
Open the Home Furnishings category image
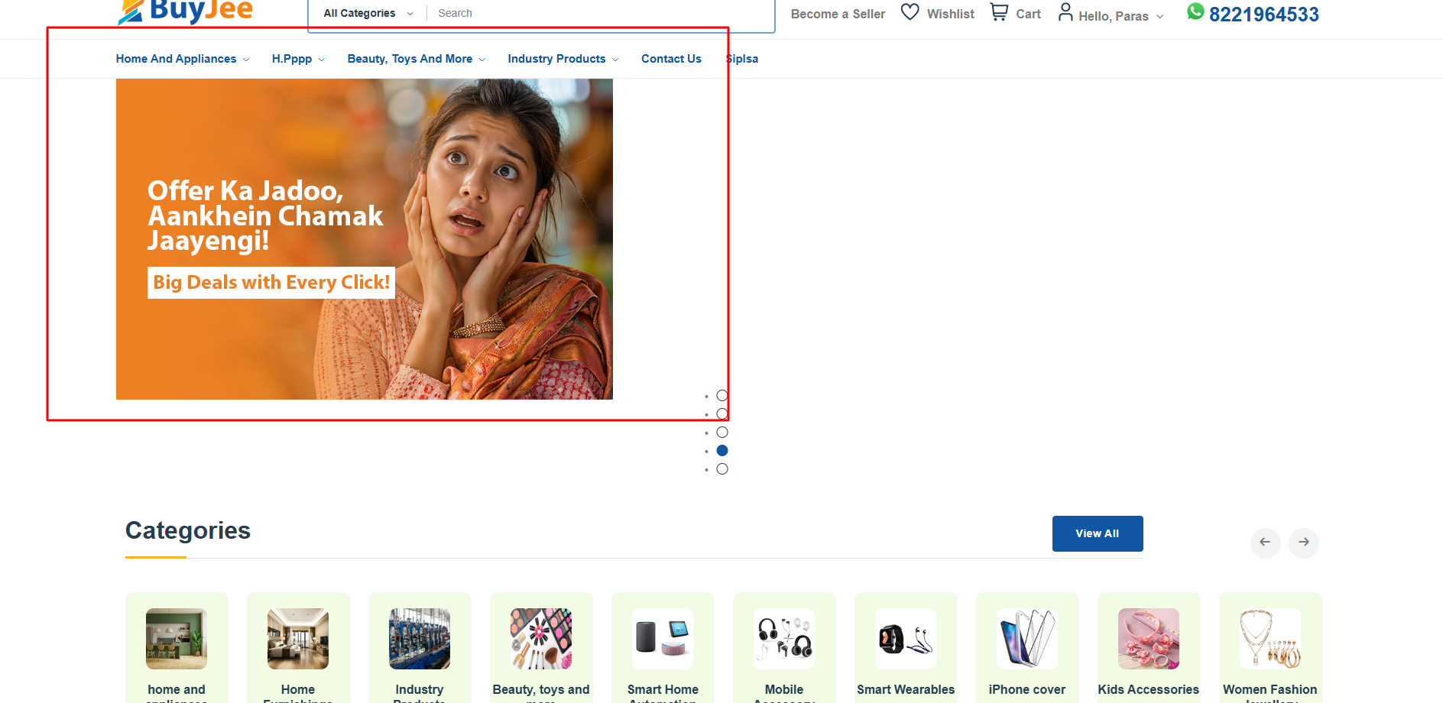298,639
